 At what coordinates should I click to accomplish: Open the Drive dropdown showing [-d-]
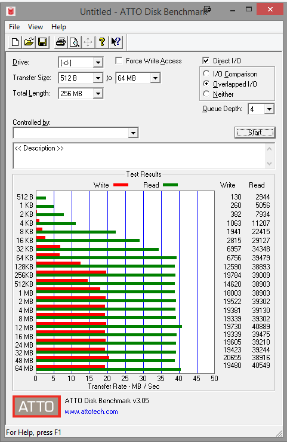click(98, 62)
